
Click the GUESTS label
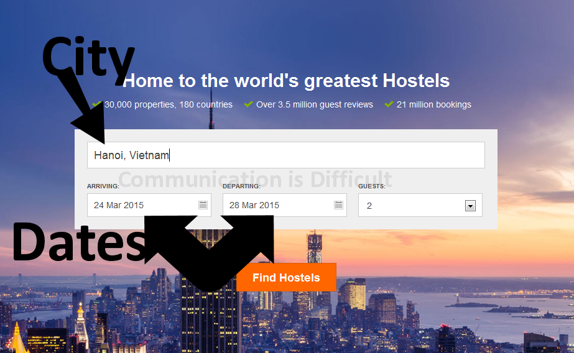coord(372,186)
